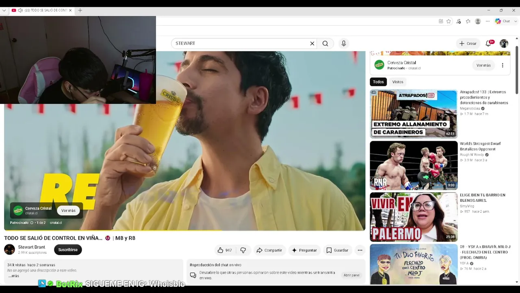Open more actions ellipsis below the video
The width and height of the screenshot is (520, 293).
(x=360, y=250)
